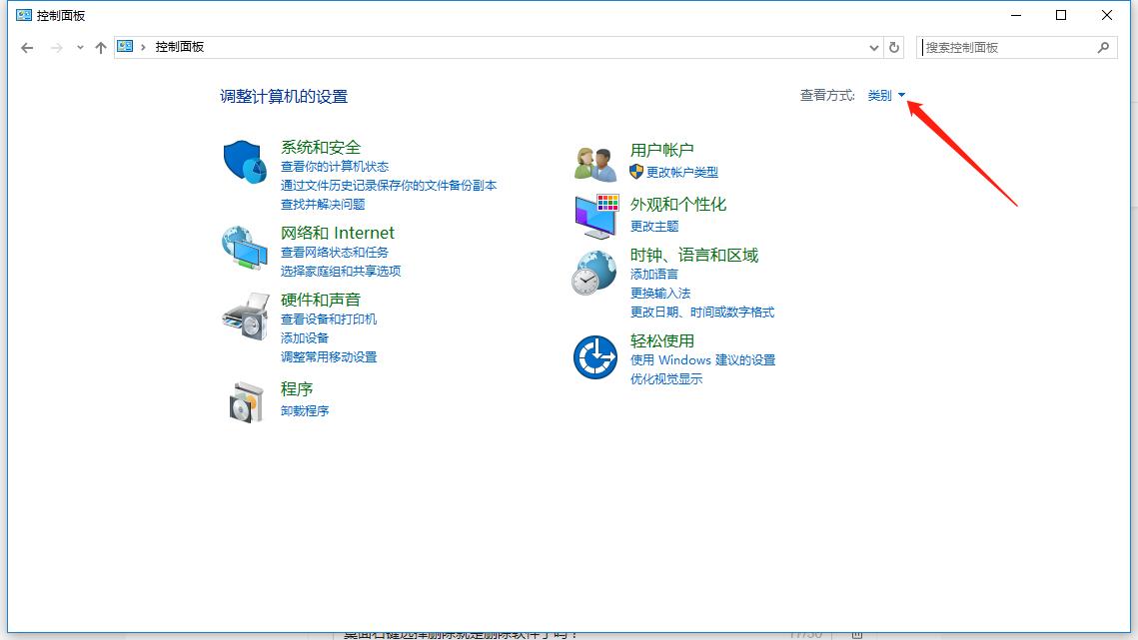Expand the forward-button recent pages chevron

click(80, 47)
